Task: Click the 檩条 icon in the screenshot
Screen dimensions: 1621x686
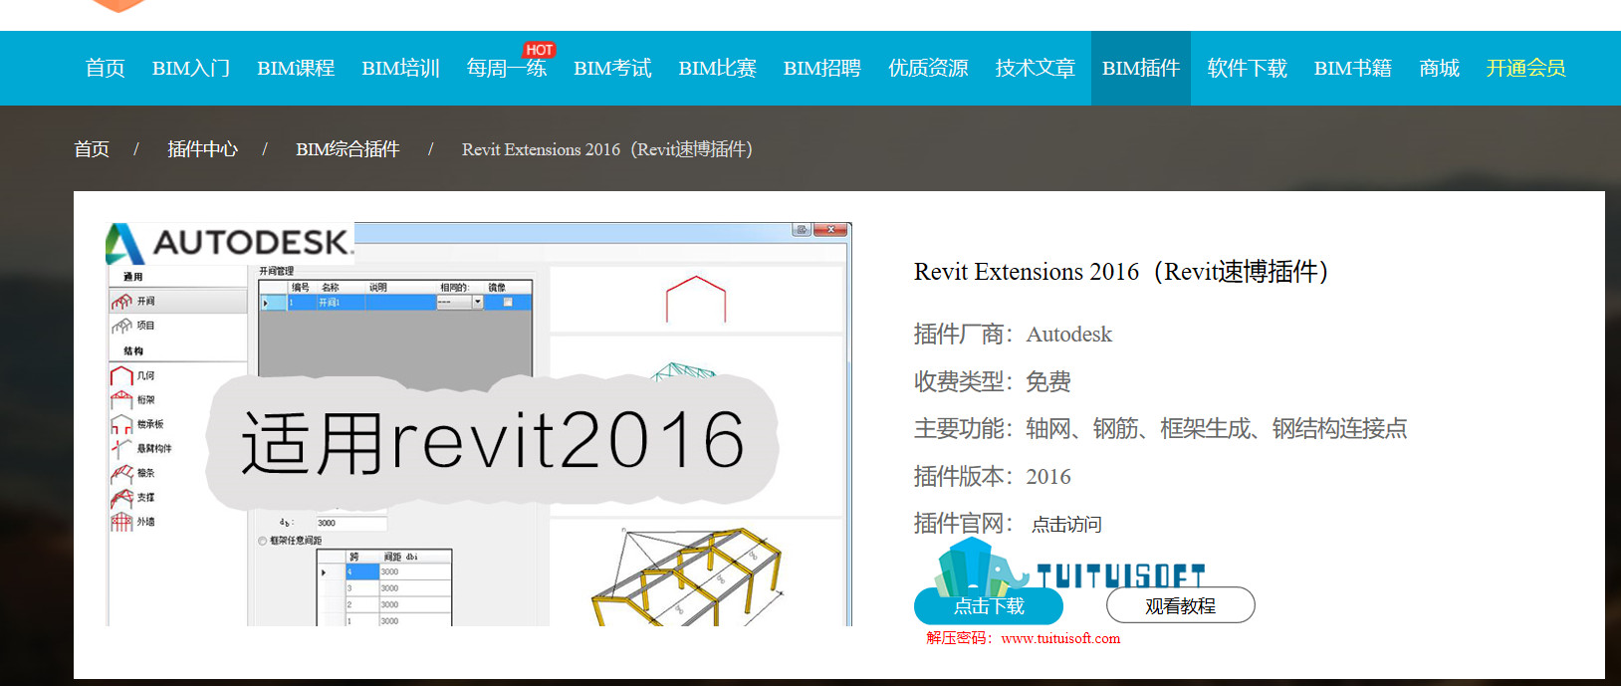Action: pyautogui.click(x=121, y=473)
